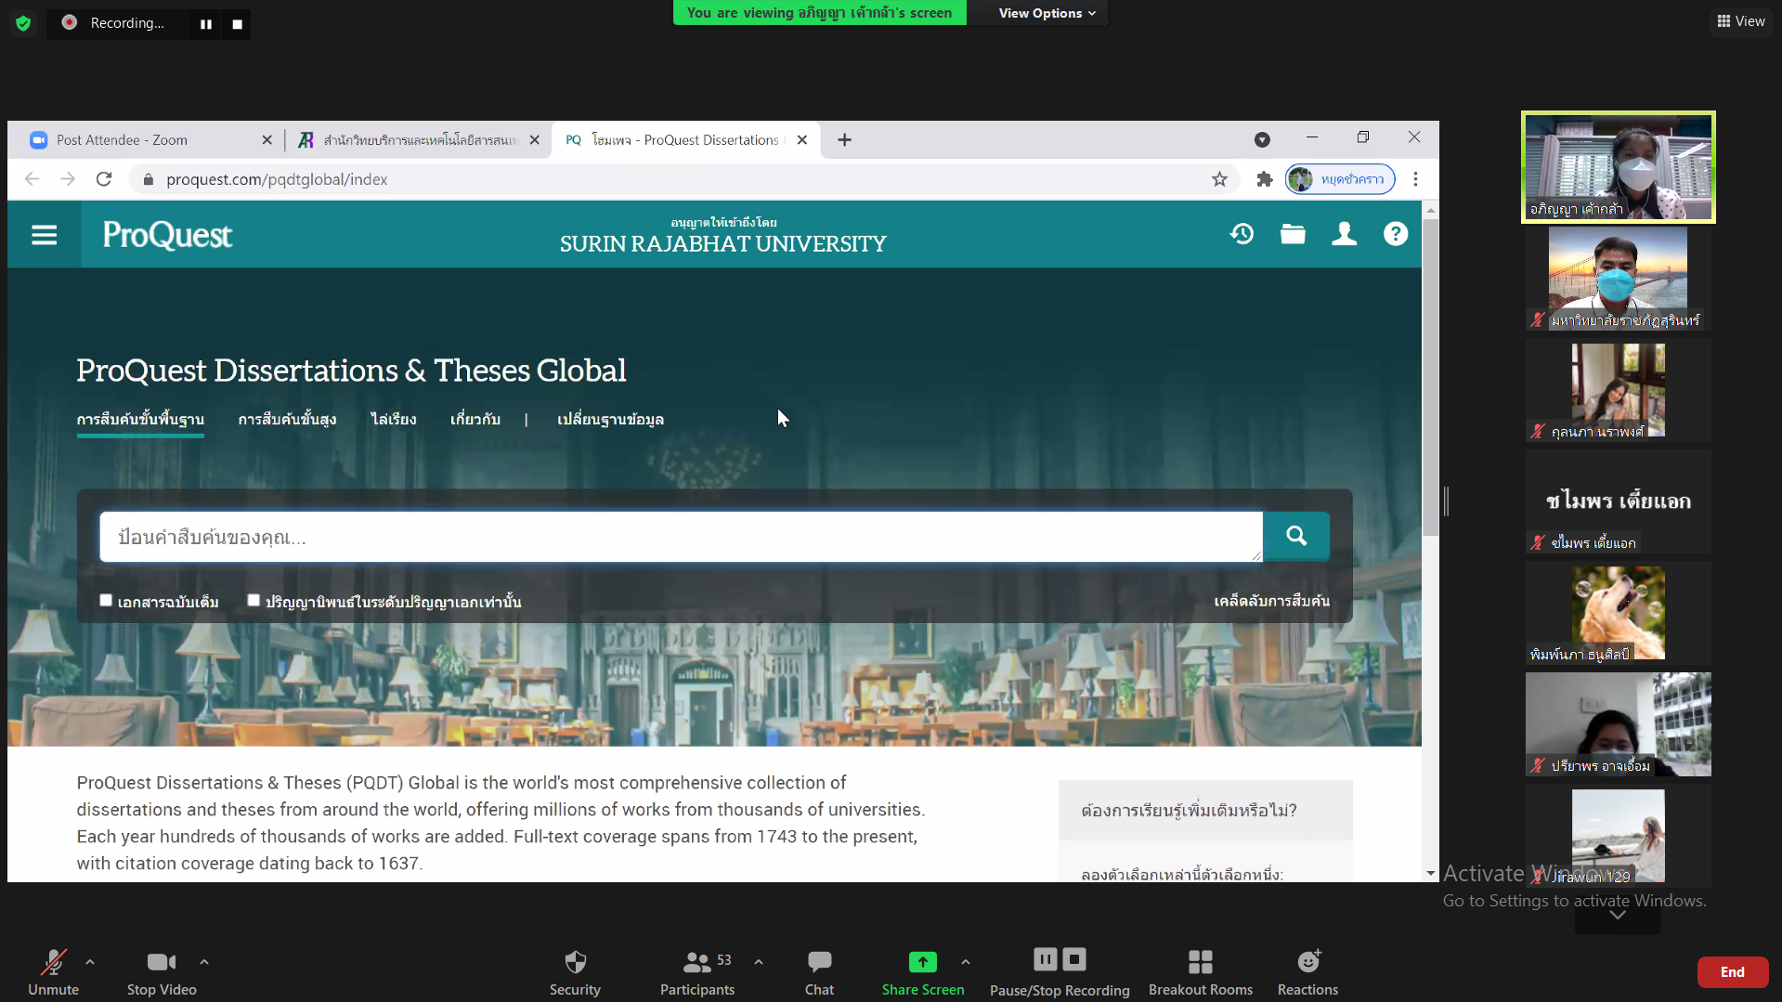This screenshot has height=1002, width=1782.
Task: Switch to the Post Attendee - Zoom browser tab
Action: pos(123,140)
